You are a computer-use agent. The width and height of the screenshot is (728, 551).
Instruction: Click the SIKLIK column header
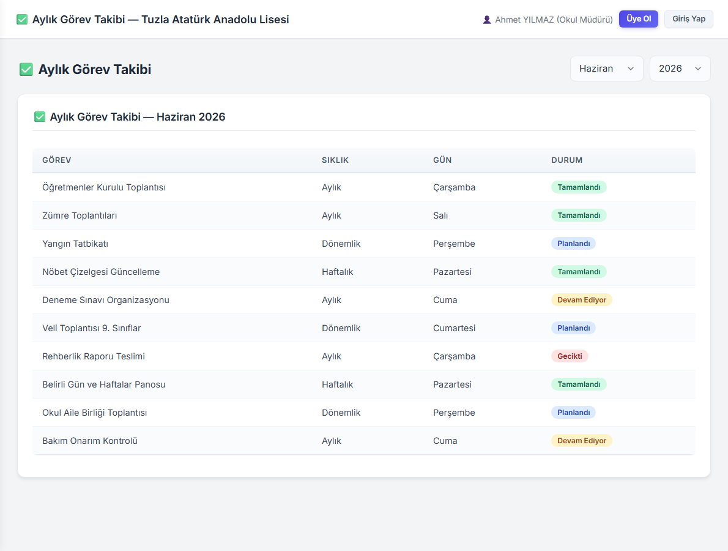point(335,160)
